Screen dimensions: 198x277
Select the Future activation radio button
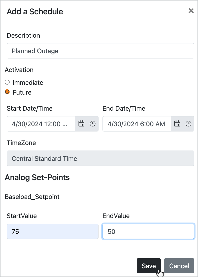tap(7, 92)
